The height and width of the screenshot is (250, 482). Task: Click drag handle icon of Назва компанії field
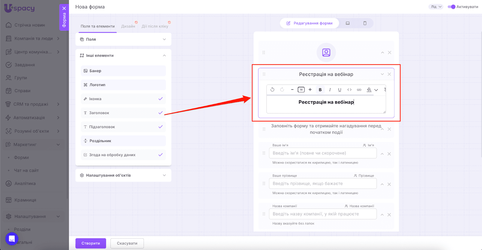pyautogui.click(x=264, y=214)
